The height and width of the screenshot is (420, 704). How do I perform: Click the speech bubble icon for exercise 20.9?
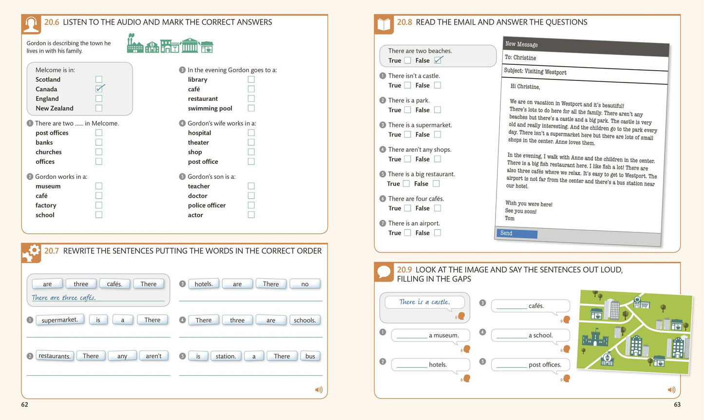(x=384, y=272)
